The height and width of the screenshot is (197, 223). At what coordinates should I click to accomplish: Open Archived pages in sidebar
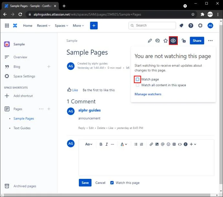25,186
